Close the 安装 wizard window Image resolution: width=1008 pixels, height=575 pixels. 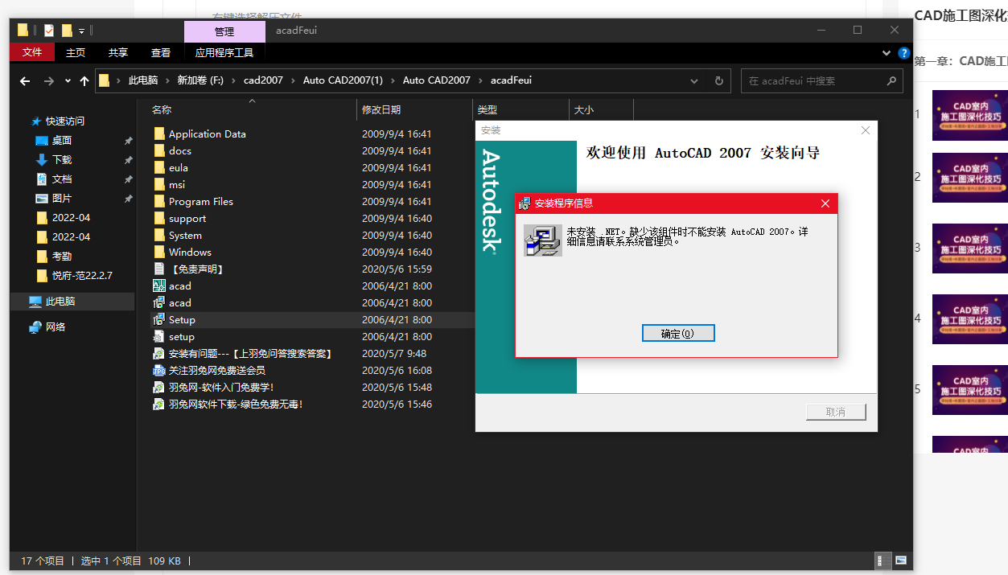coord(866,130)
